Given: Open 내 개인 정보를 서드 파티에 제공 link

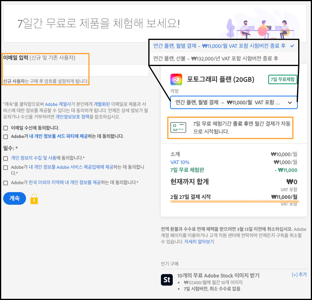Looking at the screenshot, I should click(x=58, y=136).
